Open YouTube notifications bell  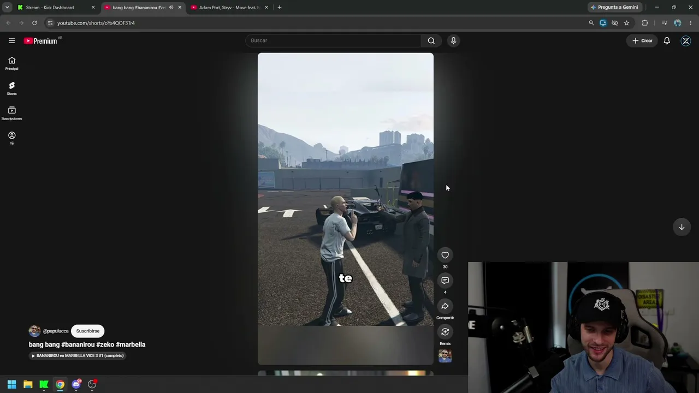[667, 40]
